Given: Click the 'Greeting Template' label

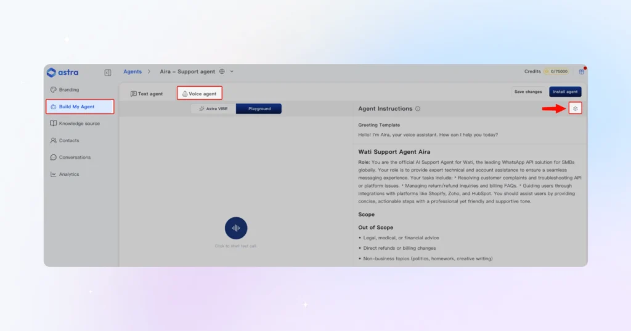Looking at the screenshot, I should [x=379, y=125].
